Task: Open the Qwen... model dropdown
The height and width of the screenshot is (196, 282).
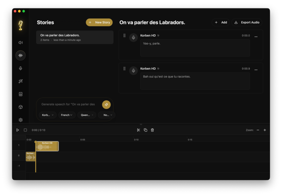Action: click(x=86, y=115)
